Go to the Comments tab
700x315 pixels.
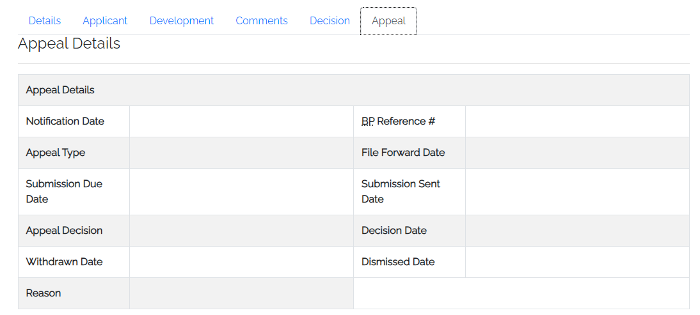262,21
